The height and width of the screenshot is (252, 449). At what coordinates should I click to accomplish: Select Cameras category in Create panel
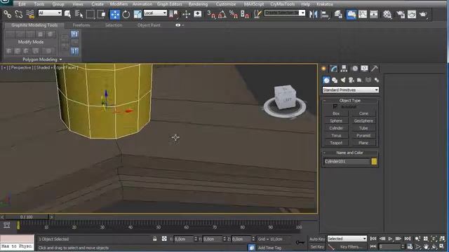[x=351, y=80]
